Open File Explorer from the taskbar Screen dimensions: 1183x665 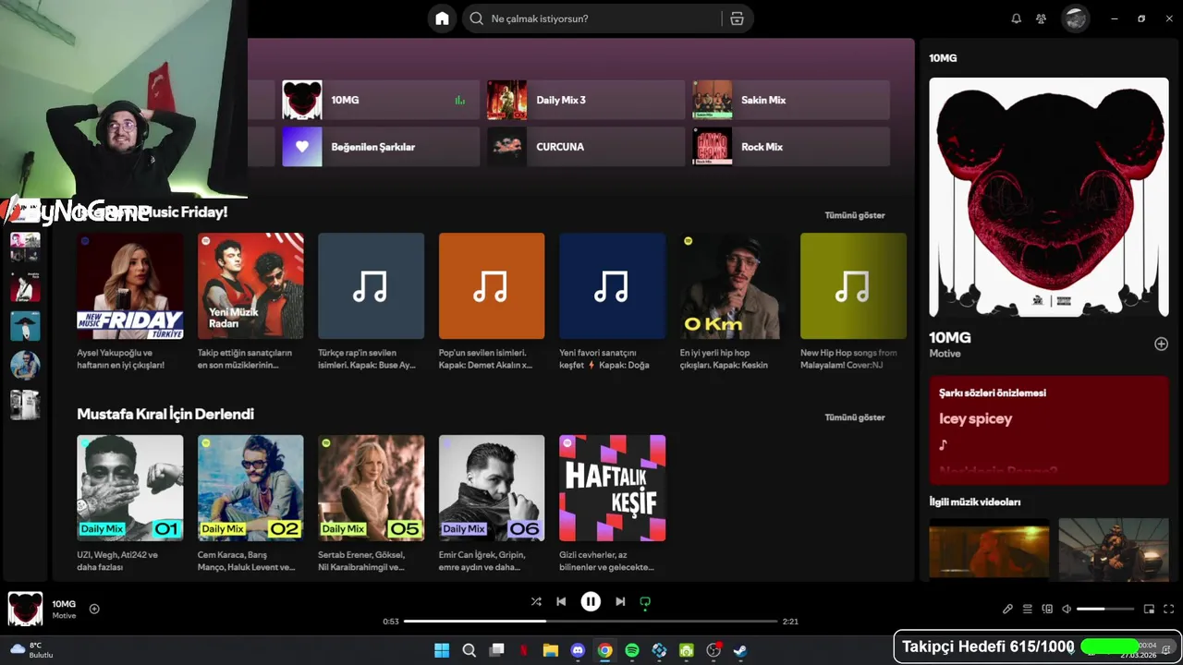coord(550,650)
